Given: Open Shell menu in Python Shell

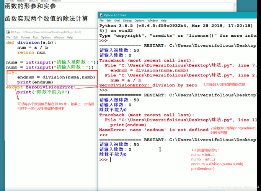Looking at the screenshot, I should coord(117,21).
